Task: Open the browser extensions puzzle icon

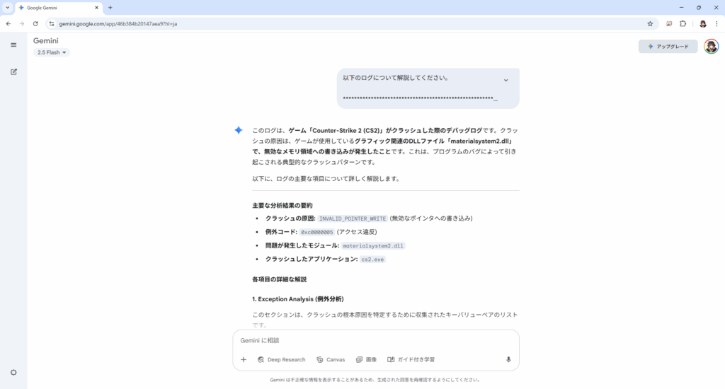Action: click(x=683, y=23)
